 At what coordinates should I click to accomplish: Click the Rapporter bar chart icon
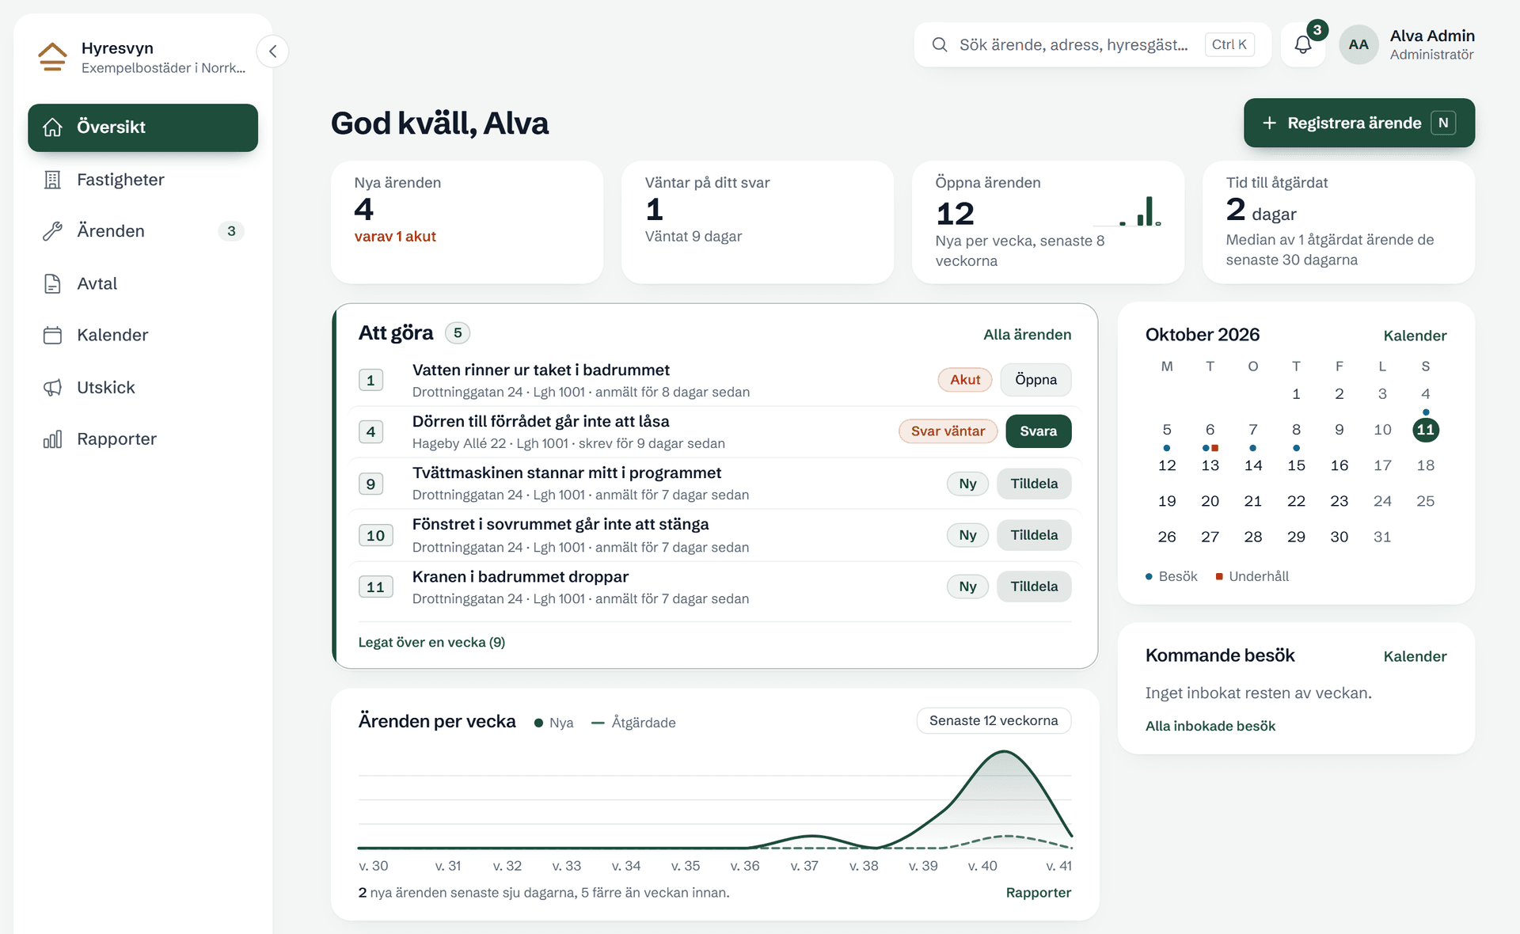(x=52, y=439)
